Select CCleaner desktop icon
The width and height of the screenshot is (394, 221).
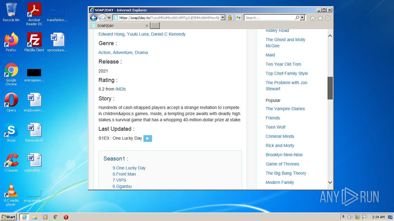11,162
